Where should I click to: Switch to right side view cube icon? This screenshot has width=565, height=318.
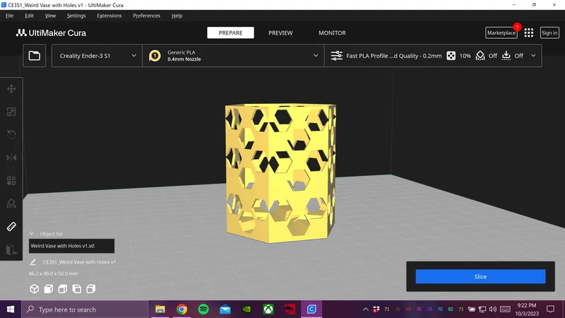tap(91, 289)
